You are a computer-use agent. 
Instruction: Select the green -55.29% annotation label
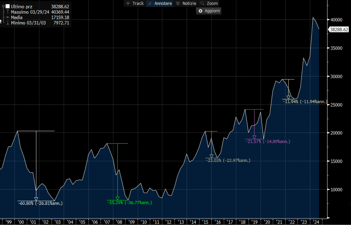[130, 203]
